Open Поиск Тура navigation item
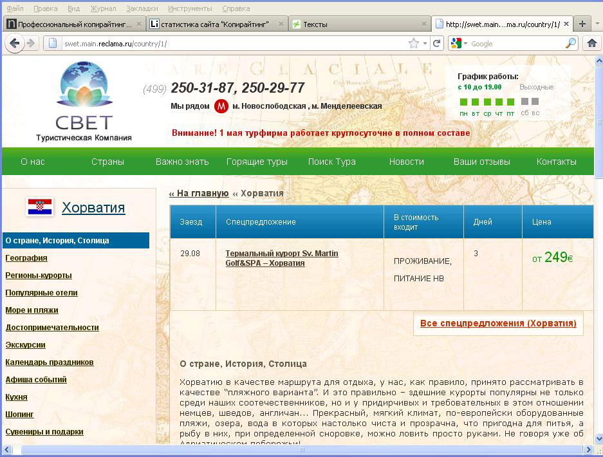This screenshot has width=603, height=457. pyautogui.click(x=332, y=162)
